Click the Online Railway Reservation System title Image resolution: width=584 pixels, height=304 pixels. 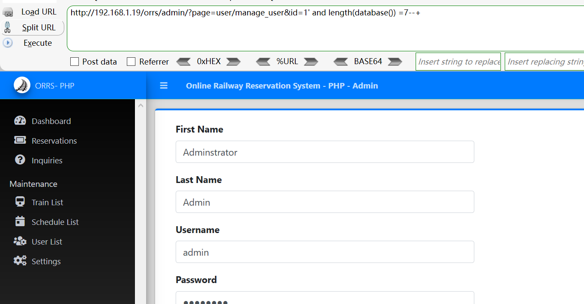point(282,86)
